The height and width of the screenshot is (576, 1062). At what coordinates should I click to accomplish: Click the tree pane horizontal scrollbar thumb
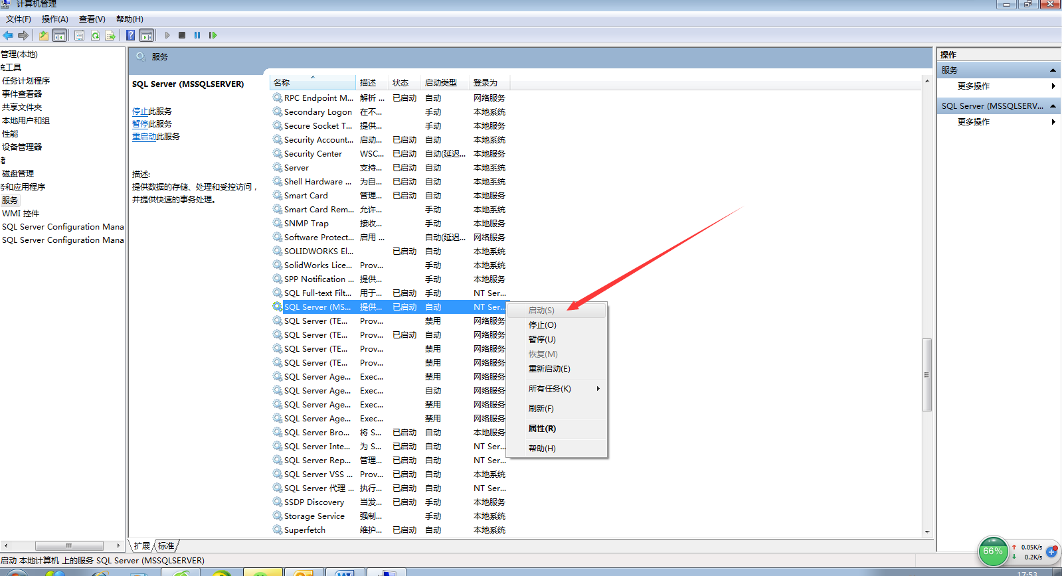[x=69, y=545]
